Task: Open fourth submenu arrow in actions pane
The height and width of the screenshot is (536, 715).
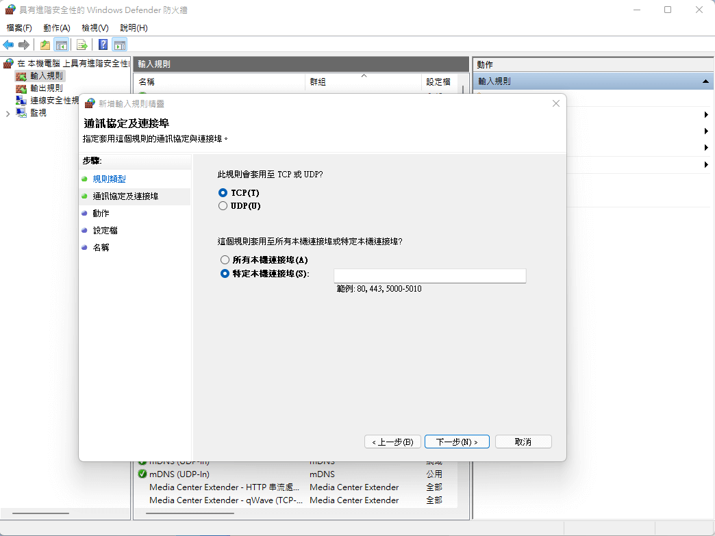Action: [706, 164]
